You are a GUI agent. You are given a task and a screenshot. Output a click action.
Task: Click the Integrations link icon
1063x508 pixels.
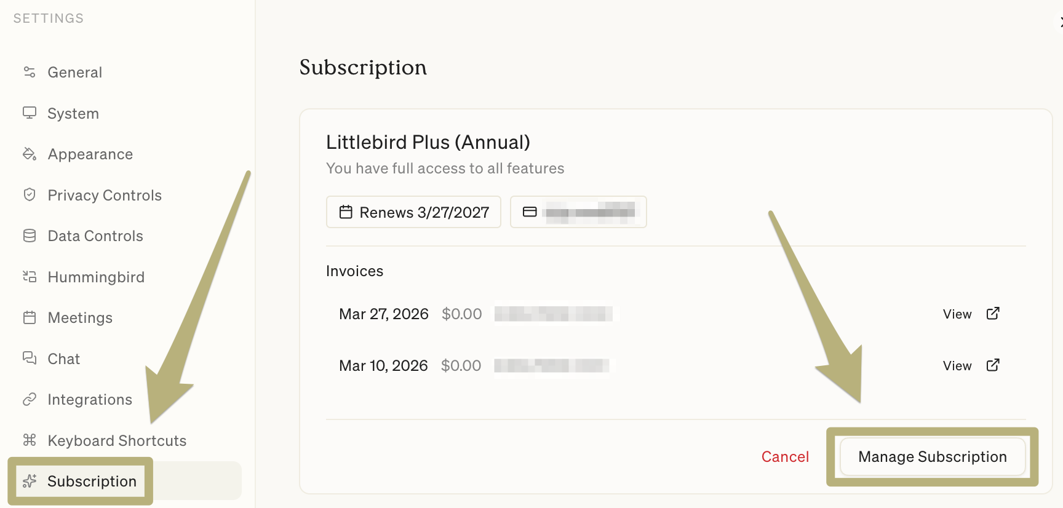click(x=30, y=400)
